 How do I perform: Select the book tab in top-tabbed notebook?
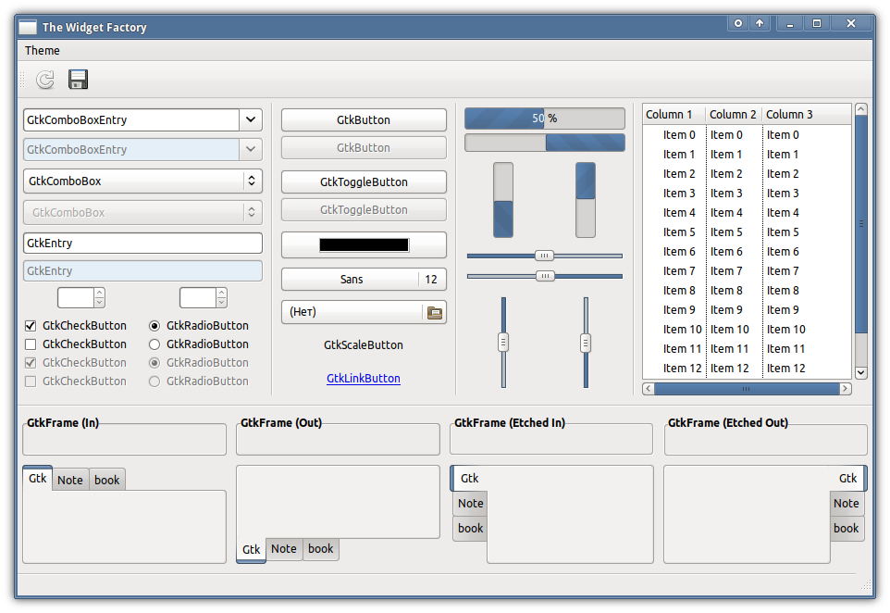106,480
